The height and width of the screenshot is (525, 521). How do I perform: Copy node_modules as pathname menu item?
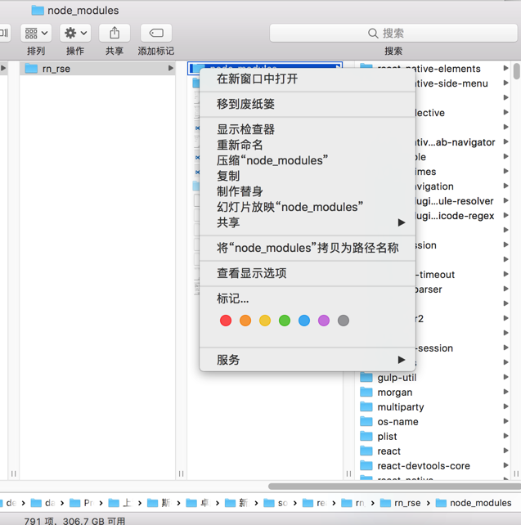[x=308, y=248]
